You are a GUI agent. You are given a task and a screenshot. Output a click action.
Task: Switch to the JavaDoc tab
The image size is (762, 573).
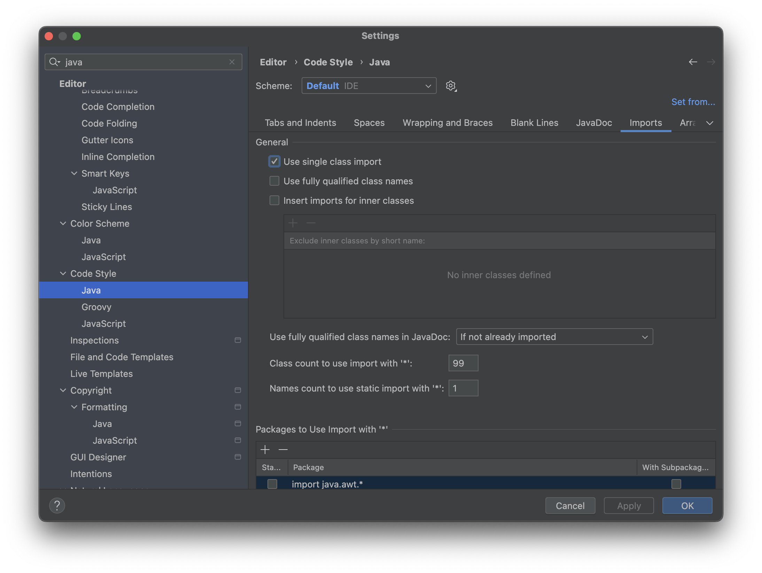593,122
